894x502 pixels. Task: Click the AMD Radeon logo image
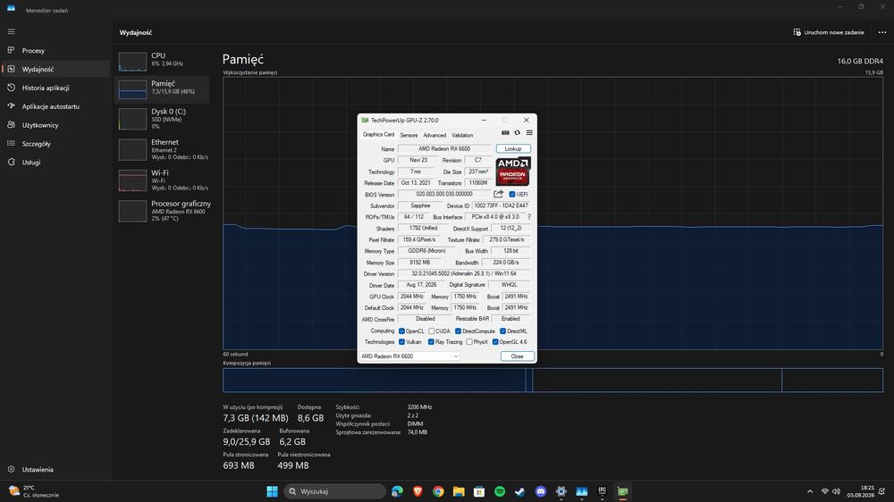(x=512, y=172)
